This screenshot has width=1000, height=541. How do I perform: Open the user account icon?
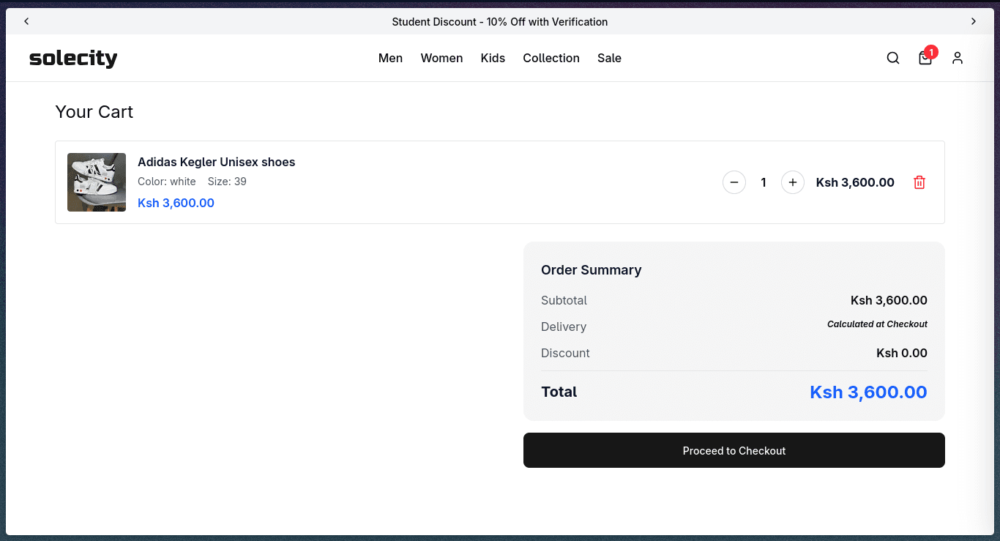pos(958,58)
